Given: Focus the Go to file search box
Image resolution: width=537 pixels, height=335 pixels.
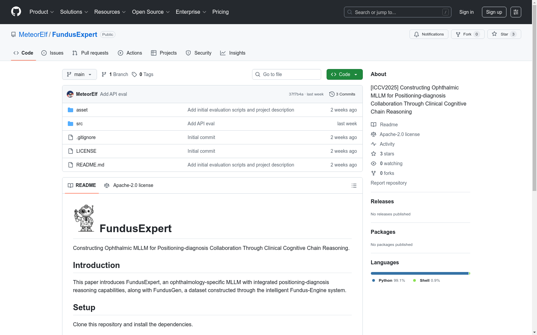Looking at the screenshot, I should 287,74.
